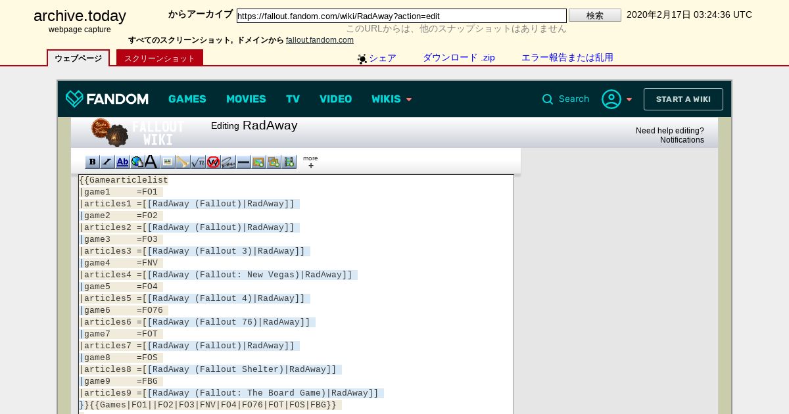
Task: Click the search magnifier icon
Action: pos(548,99)
